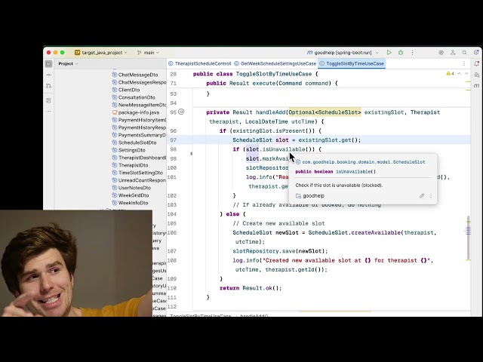
Task: Click the warning indicator showing 4 problems
Action: pyautogui.click(x=451, y=74)
